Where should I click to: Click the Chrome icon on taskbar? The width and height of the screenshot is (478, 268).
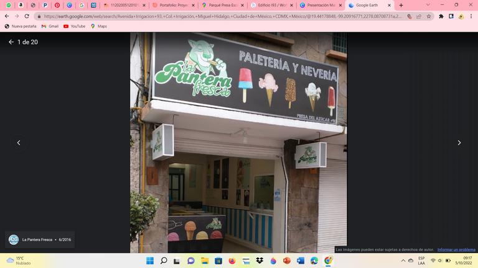click(328, 261)
